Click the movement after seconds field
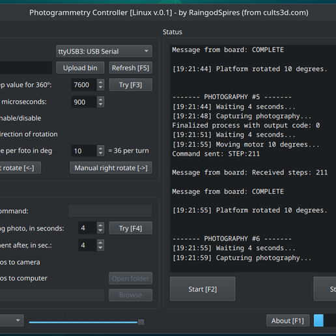The image size is (336, 336). point(87,245)
